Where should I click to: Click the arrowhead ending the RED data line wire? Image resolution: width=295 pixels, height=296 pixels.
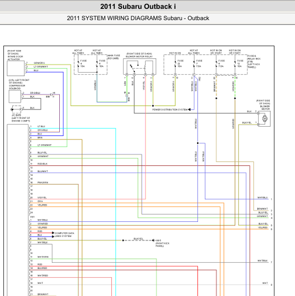point(53,233)
